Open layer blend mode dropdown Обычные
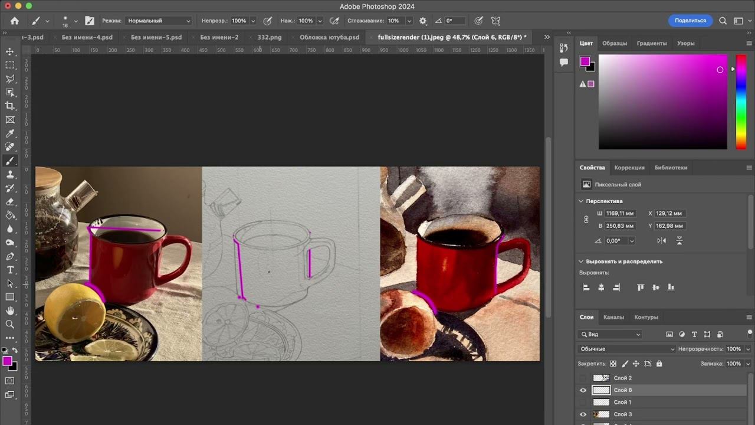Screen dimensions: 755x425 click(627, 349)
